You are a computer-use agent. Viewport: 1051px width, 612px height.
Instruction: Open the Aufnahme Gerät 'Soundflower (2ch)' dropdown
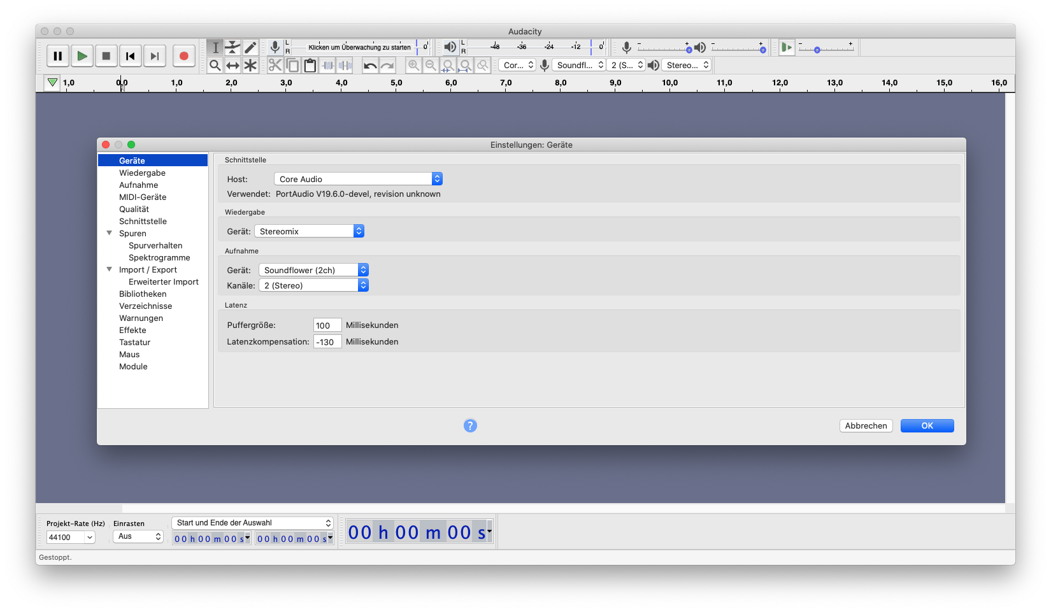point(313,270)
